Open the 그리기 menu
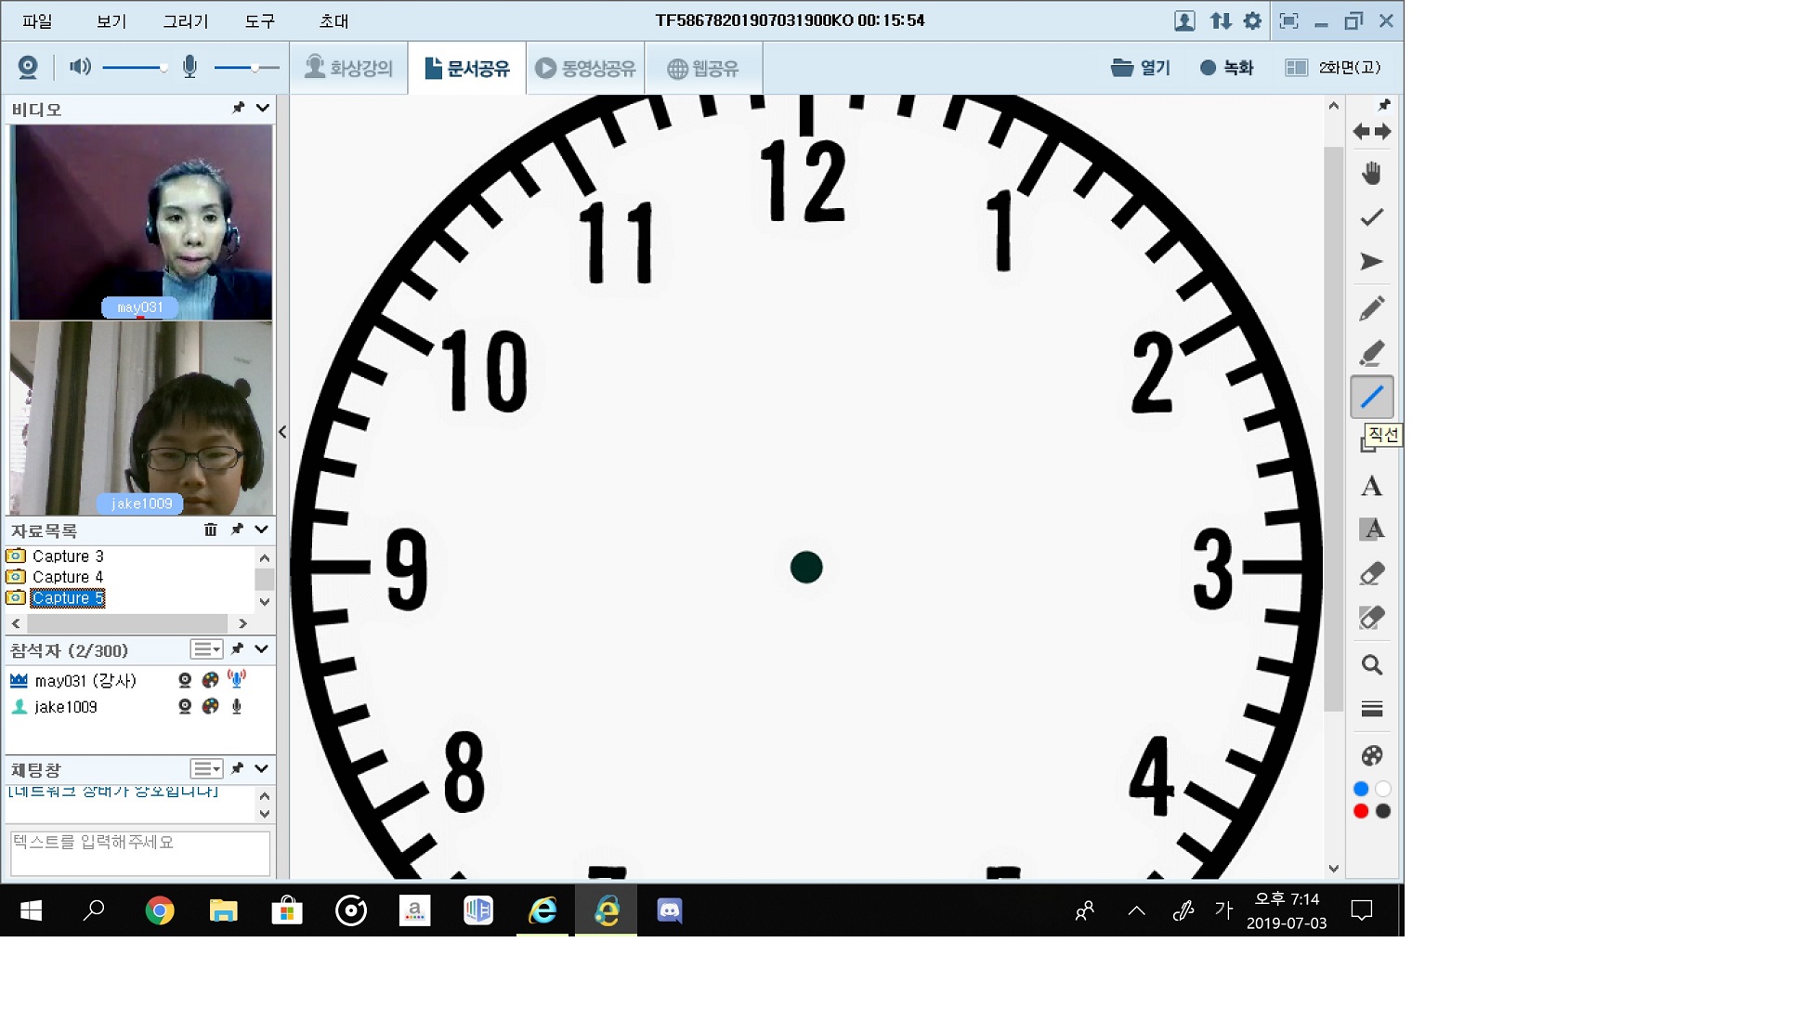This screenshot has width=1804, height=1021. pyautogui.click(x=185, y=20)
